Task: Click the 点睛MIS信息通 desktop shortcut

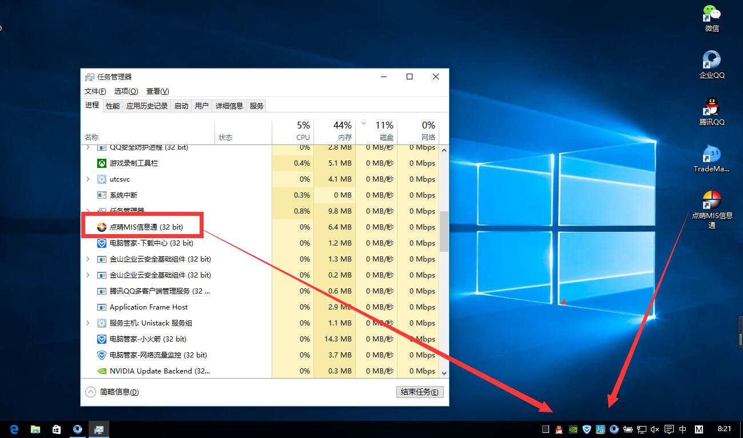Action: click(x=712, y=201)
